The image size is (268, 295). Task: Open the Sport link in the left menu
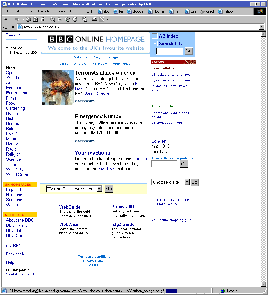pos(11,73)
